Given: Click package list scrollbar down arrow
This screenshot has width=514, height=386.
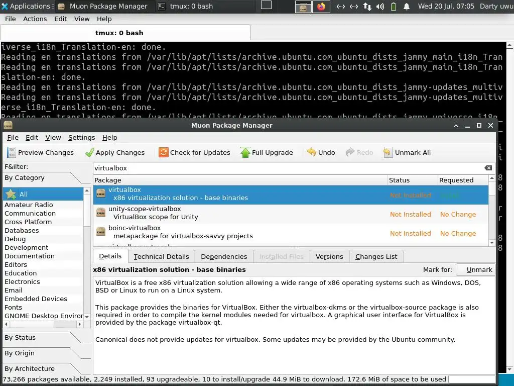Looking at the screenshot, I should point(492,243).
